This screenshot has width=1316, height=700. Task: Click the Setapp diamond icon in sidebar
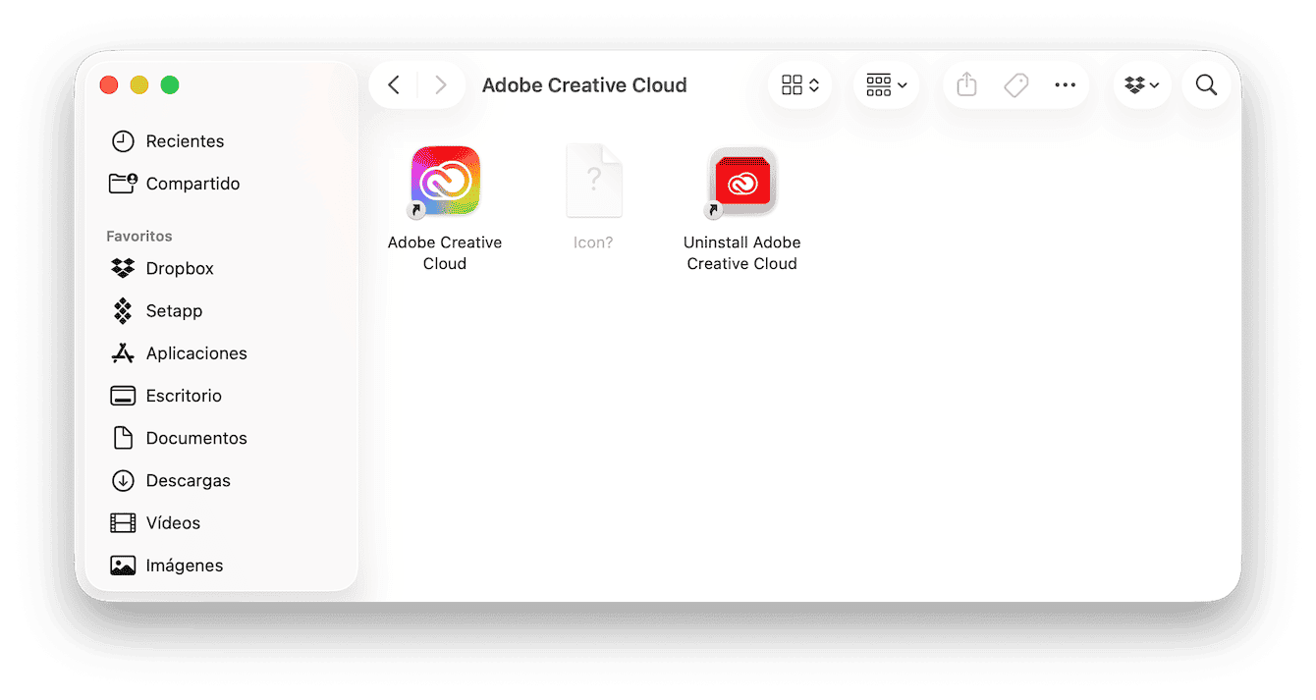123,311
